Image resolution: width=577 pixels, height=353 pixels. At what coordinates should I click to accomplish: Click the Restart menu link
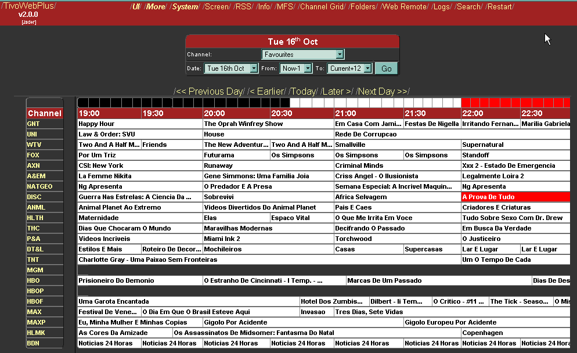[500, 7]
